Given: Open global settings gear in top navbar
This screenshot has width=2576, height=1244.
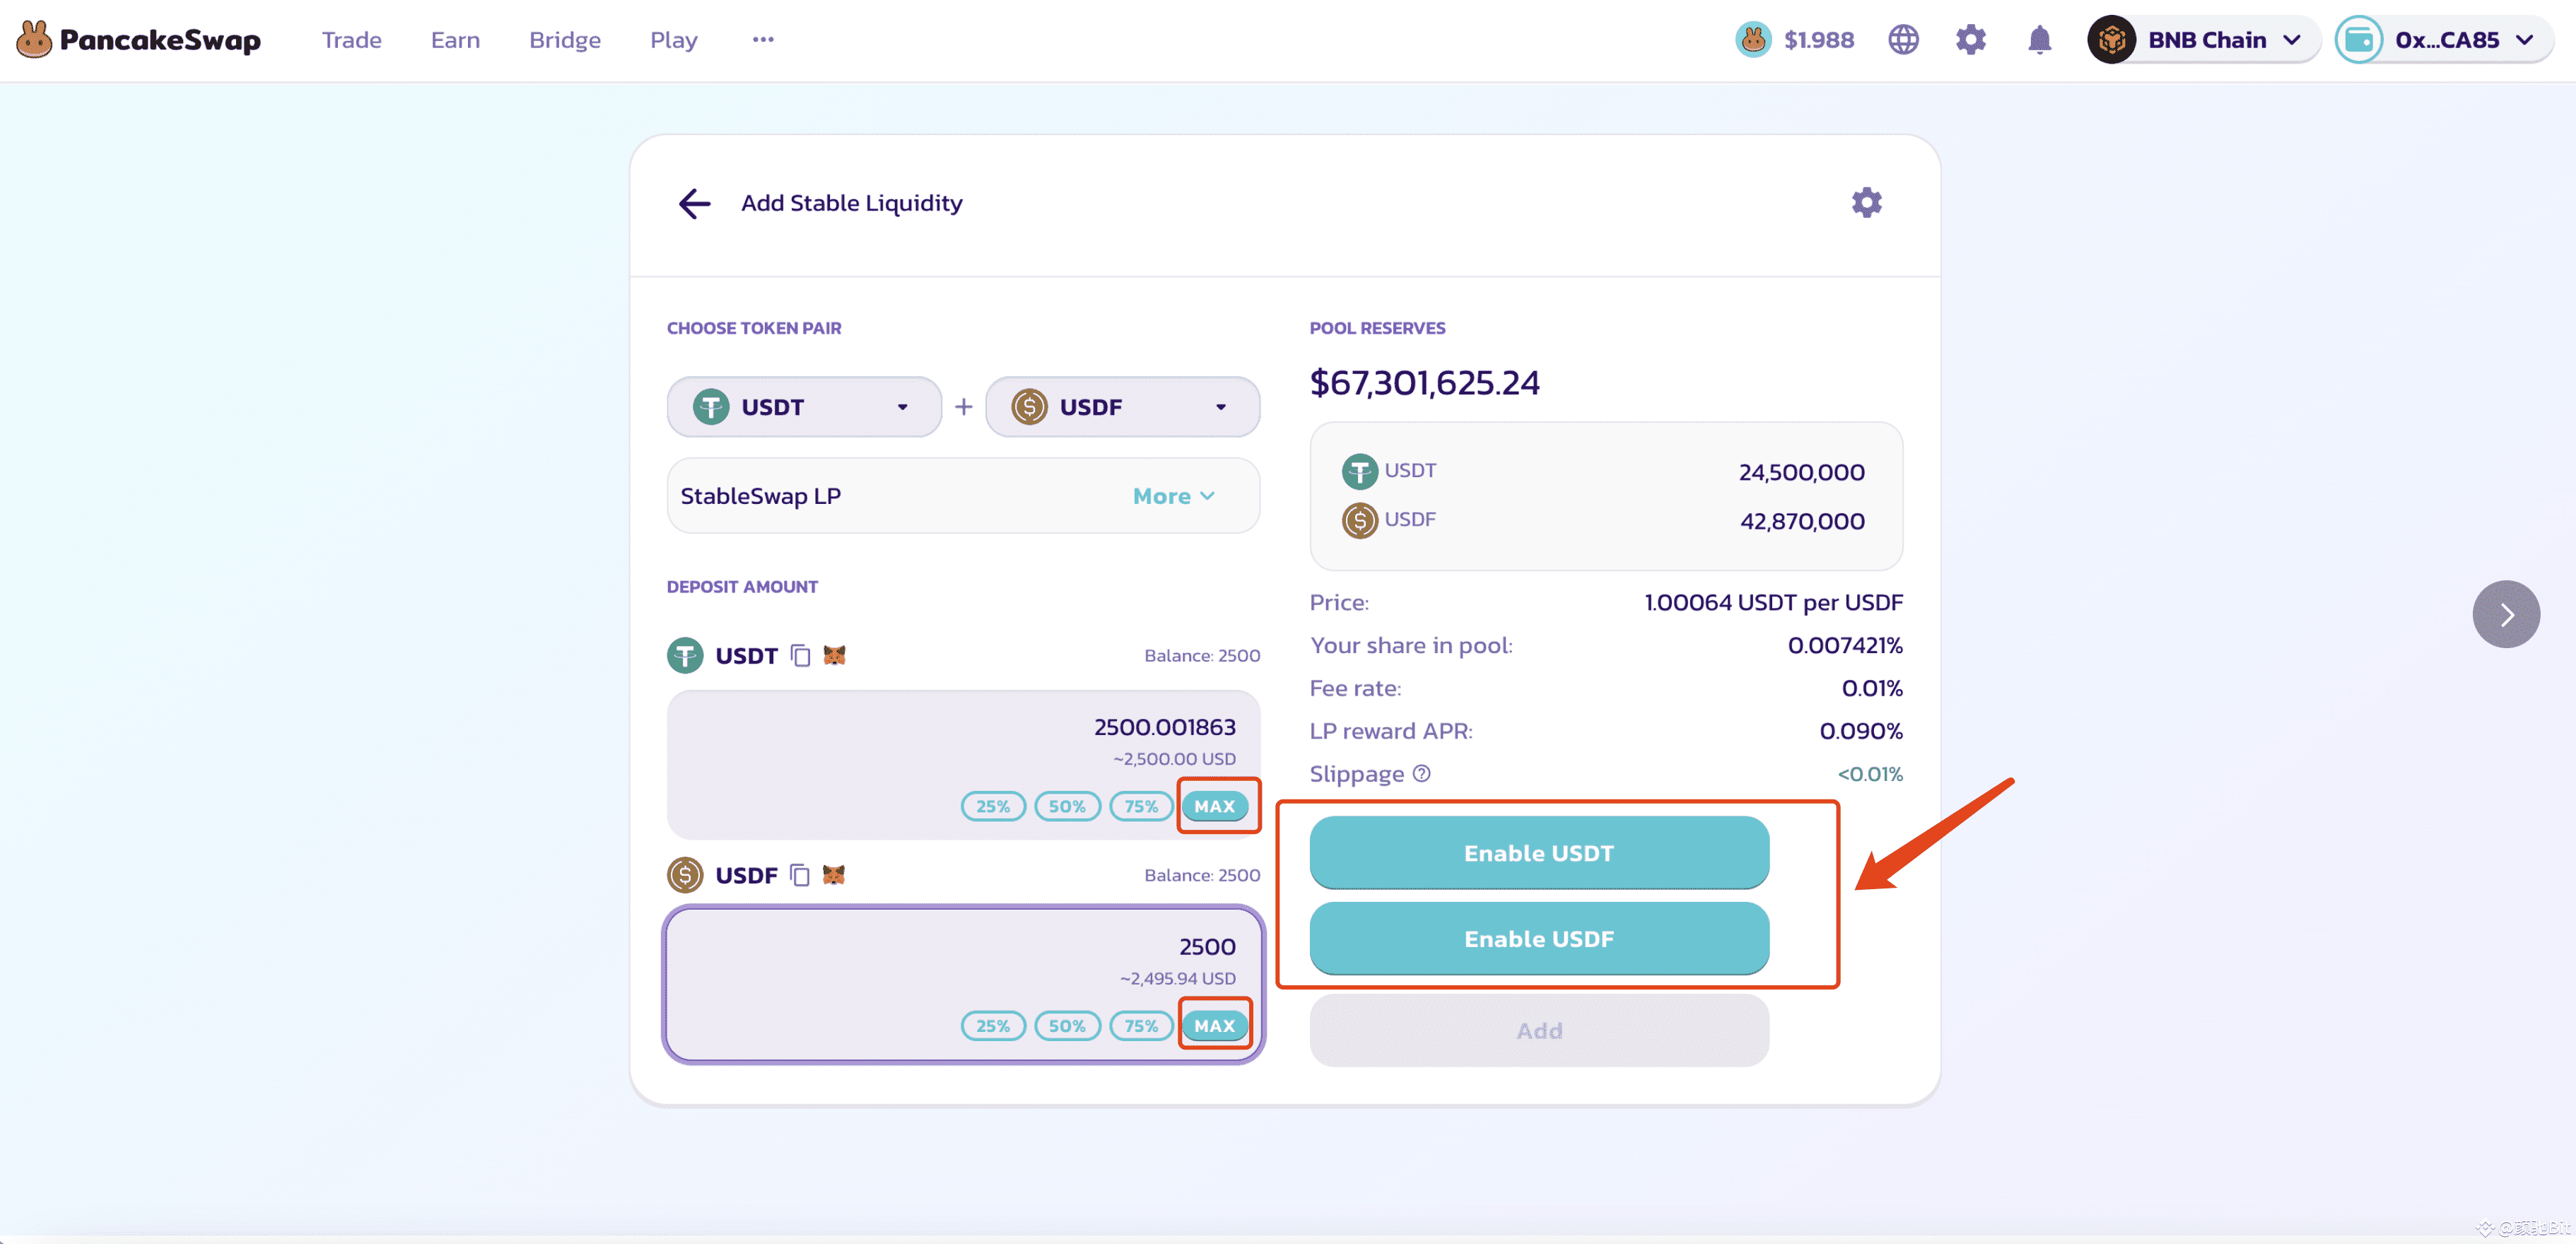Looking at the screenshot, I should click(x=1970, y=40).
